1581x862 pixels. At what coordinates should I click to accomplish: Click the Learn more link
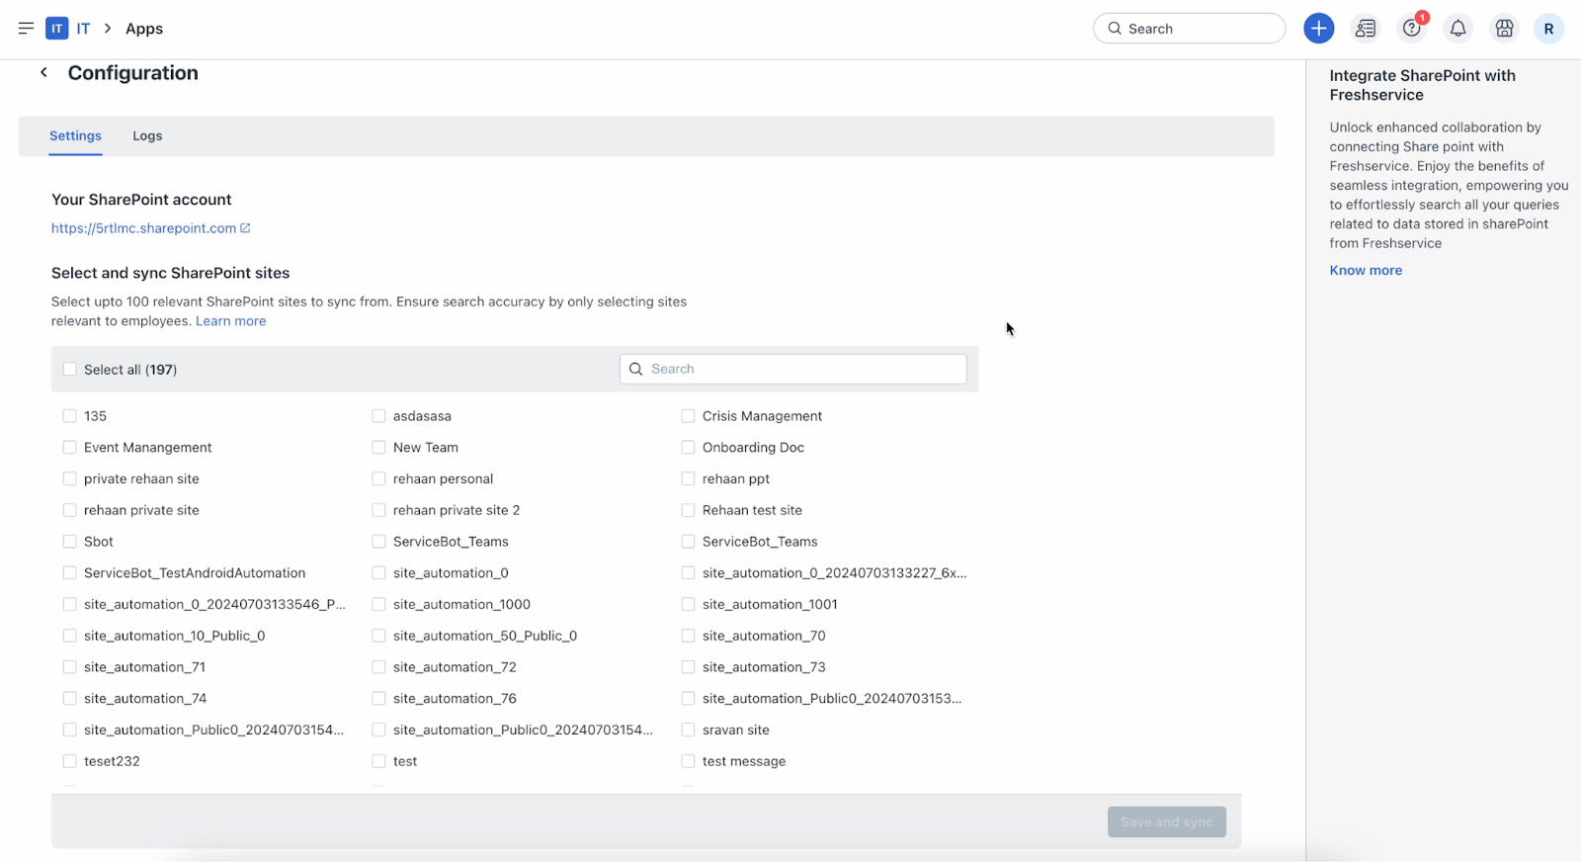click(230, 321)
